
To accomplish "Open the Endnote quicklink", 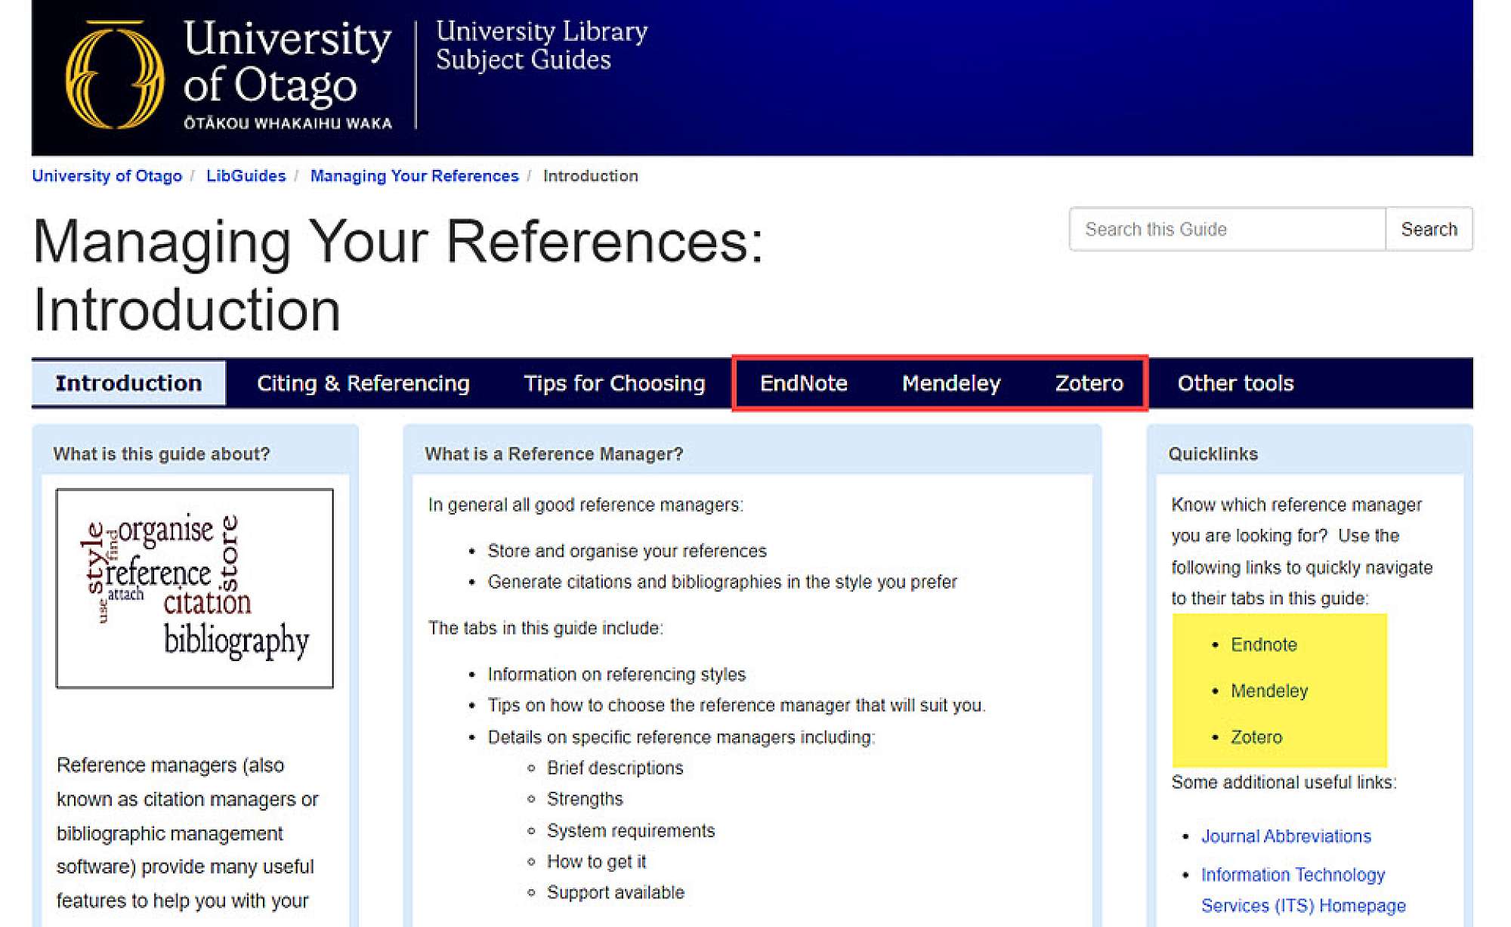I will tap(1263, 644).
